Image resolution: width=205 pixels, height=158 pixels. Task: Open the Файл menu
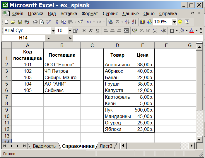click(18, 13)
